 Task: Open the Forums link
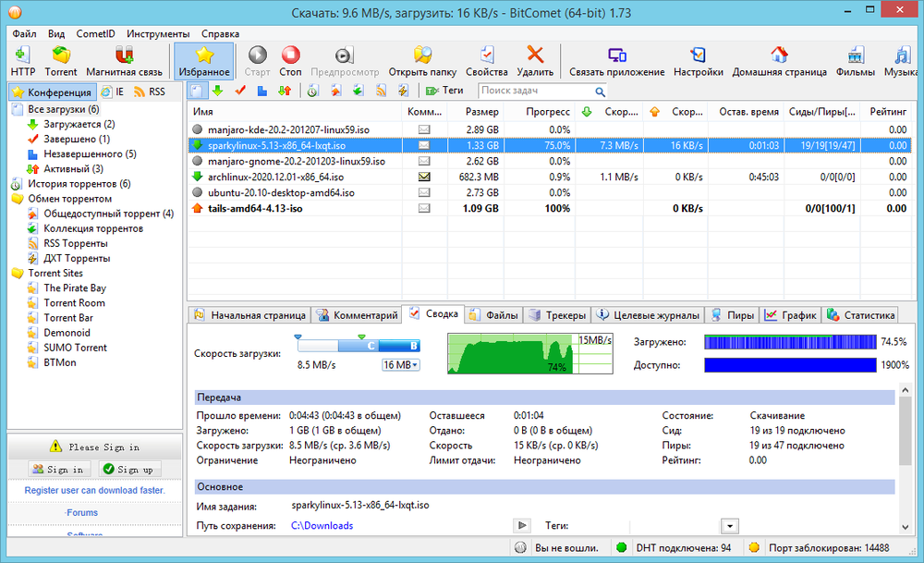point(82,512)
